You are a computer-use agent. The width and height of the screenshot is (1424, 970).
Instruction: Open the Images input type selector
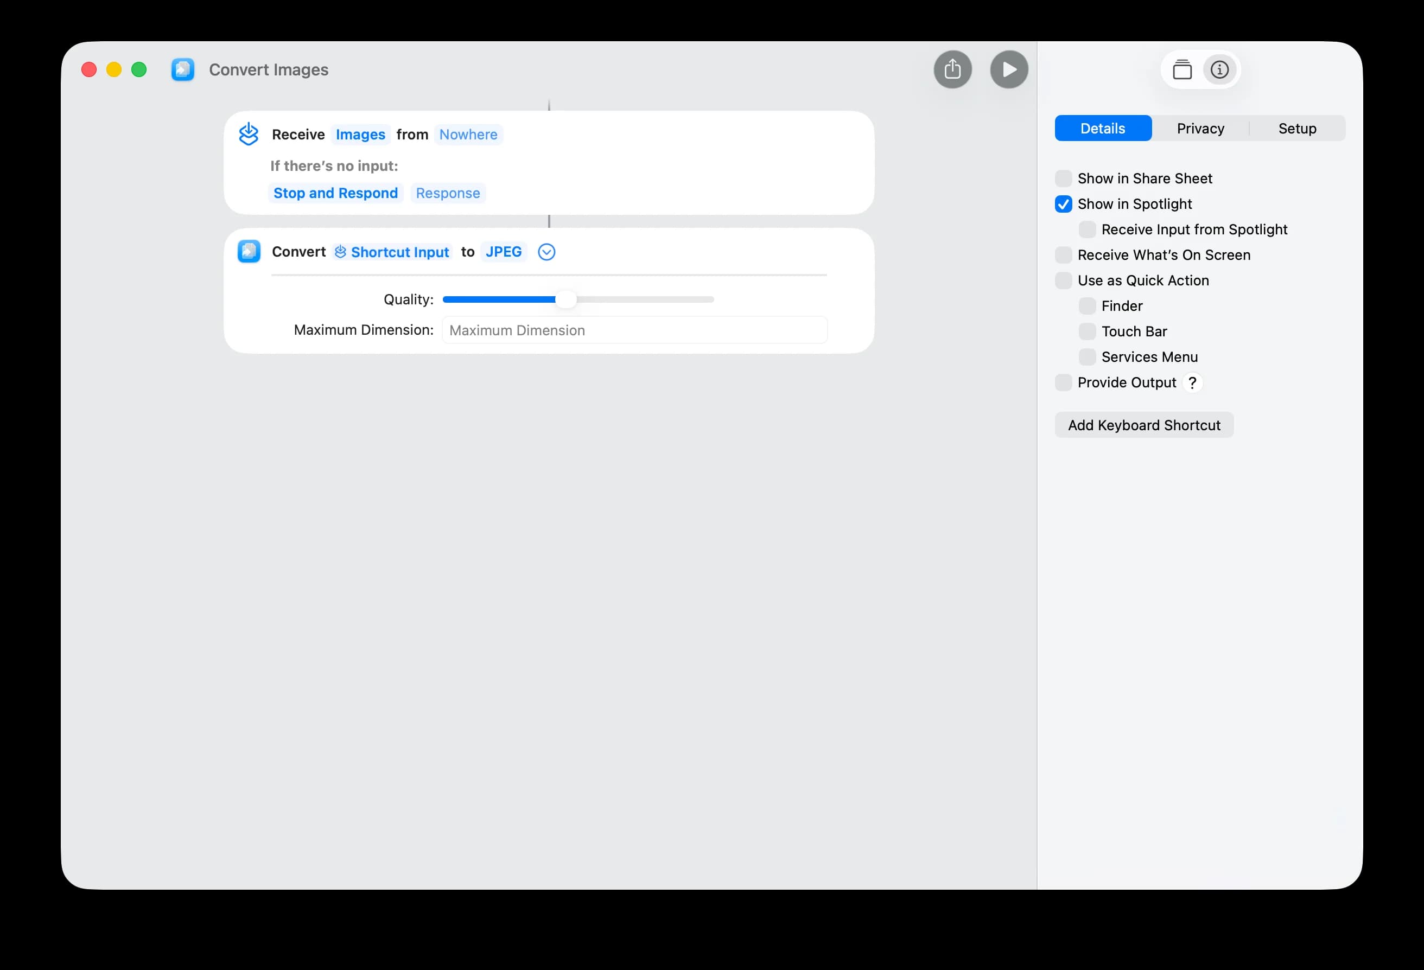(360, 134)
